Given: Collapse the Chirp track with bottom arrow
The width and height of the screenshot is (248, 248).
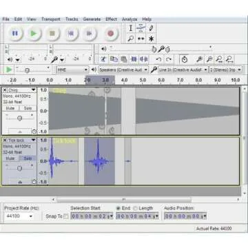Looking at the screenshot, I should click(x=20, y=132).
